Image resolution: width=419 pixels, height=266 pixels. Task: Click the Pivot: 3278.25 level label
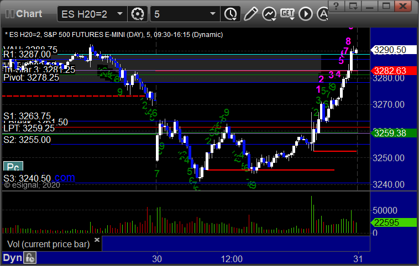pyautogui.click(x=31, y=78)
